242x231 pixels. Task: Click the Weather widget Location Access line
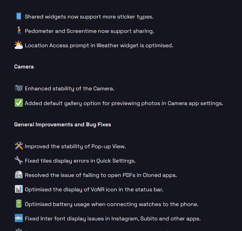coord(99,45)
